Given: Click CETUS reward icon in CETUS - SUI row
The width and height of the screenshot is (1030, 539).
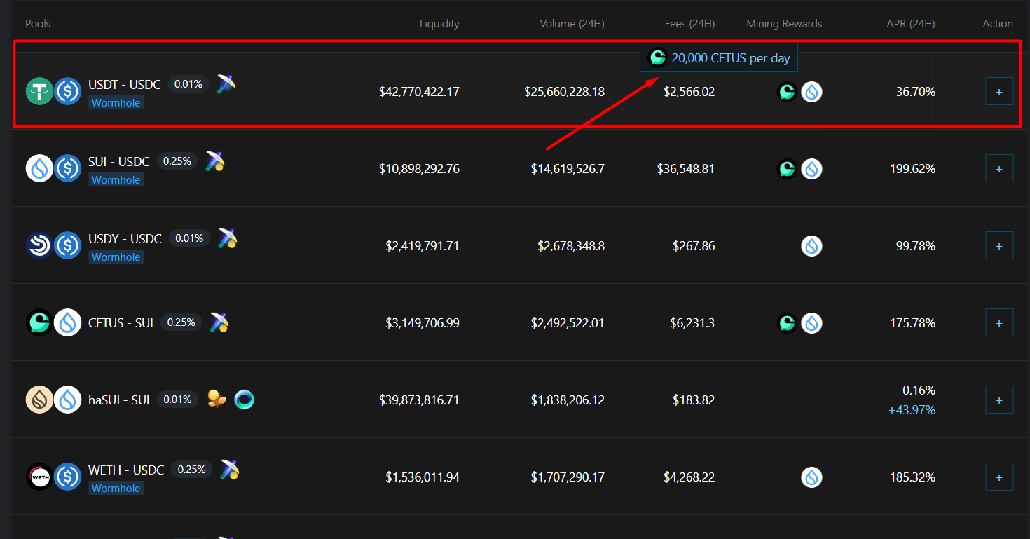Looking at the screenshot, I should coord(788,323).
